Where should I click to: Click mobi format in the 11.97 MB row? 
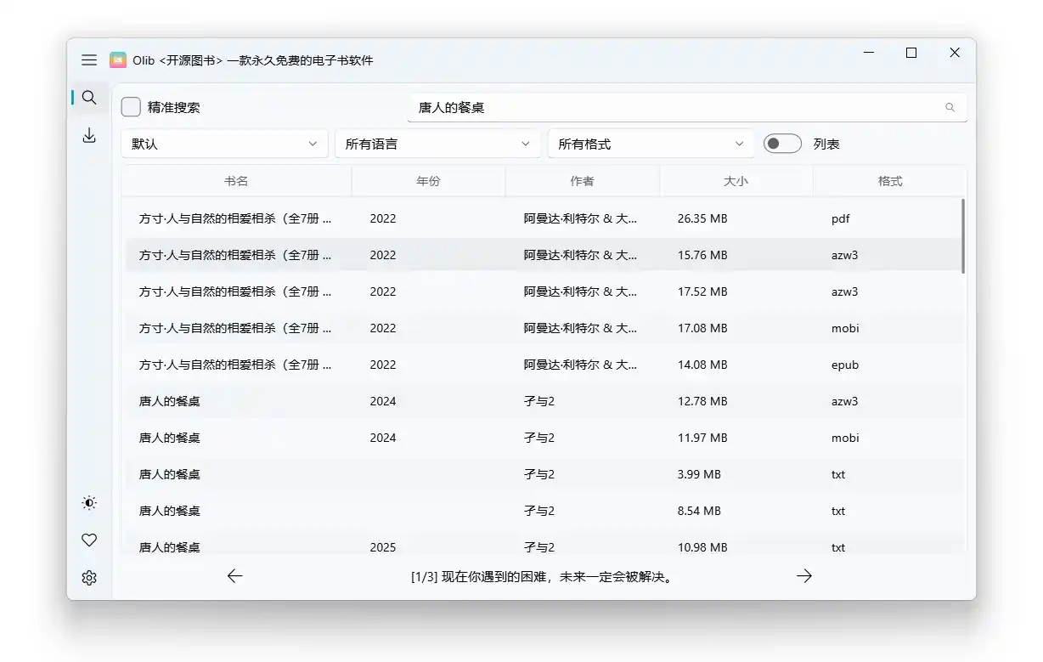pos(845,438)
